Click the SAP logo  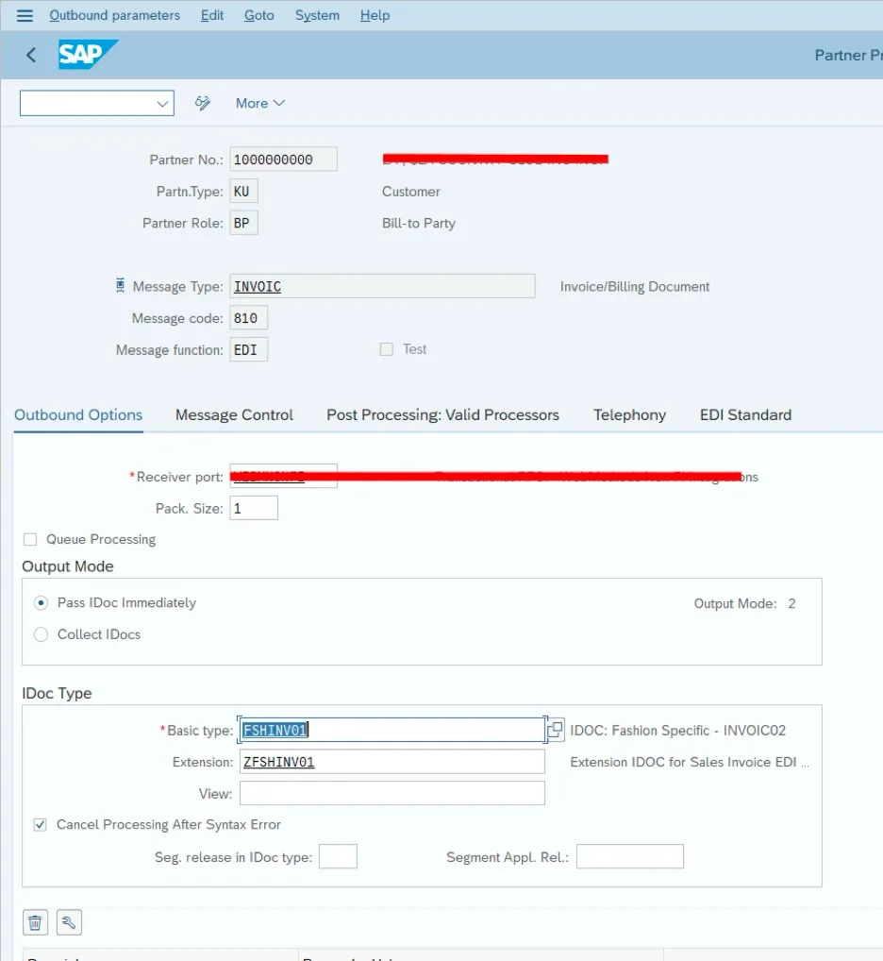tap(88, 55)
